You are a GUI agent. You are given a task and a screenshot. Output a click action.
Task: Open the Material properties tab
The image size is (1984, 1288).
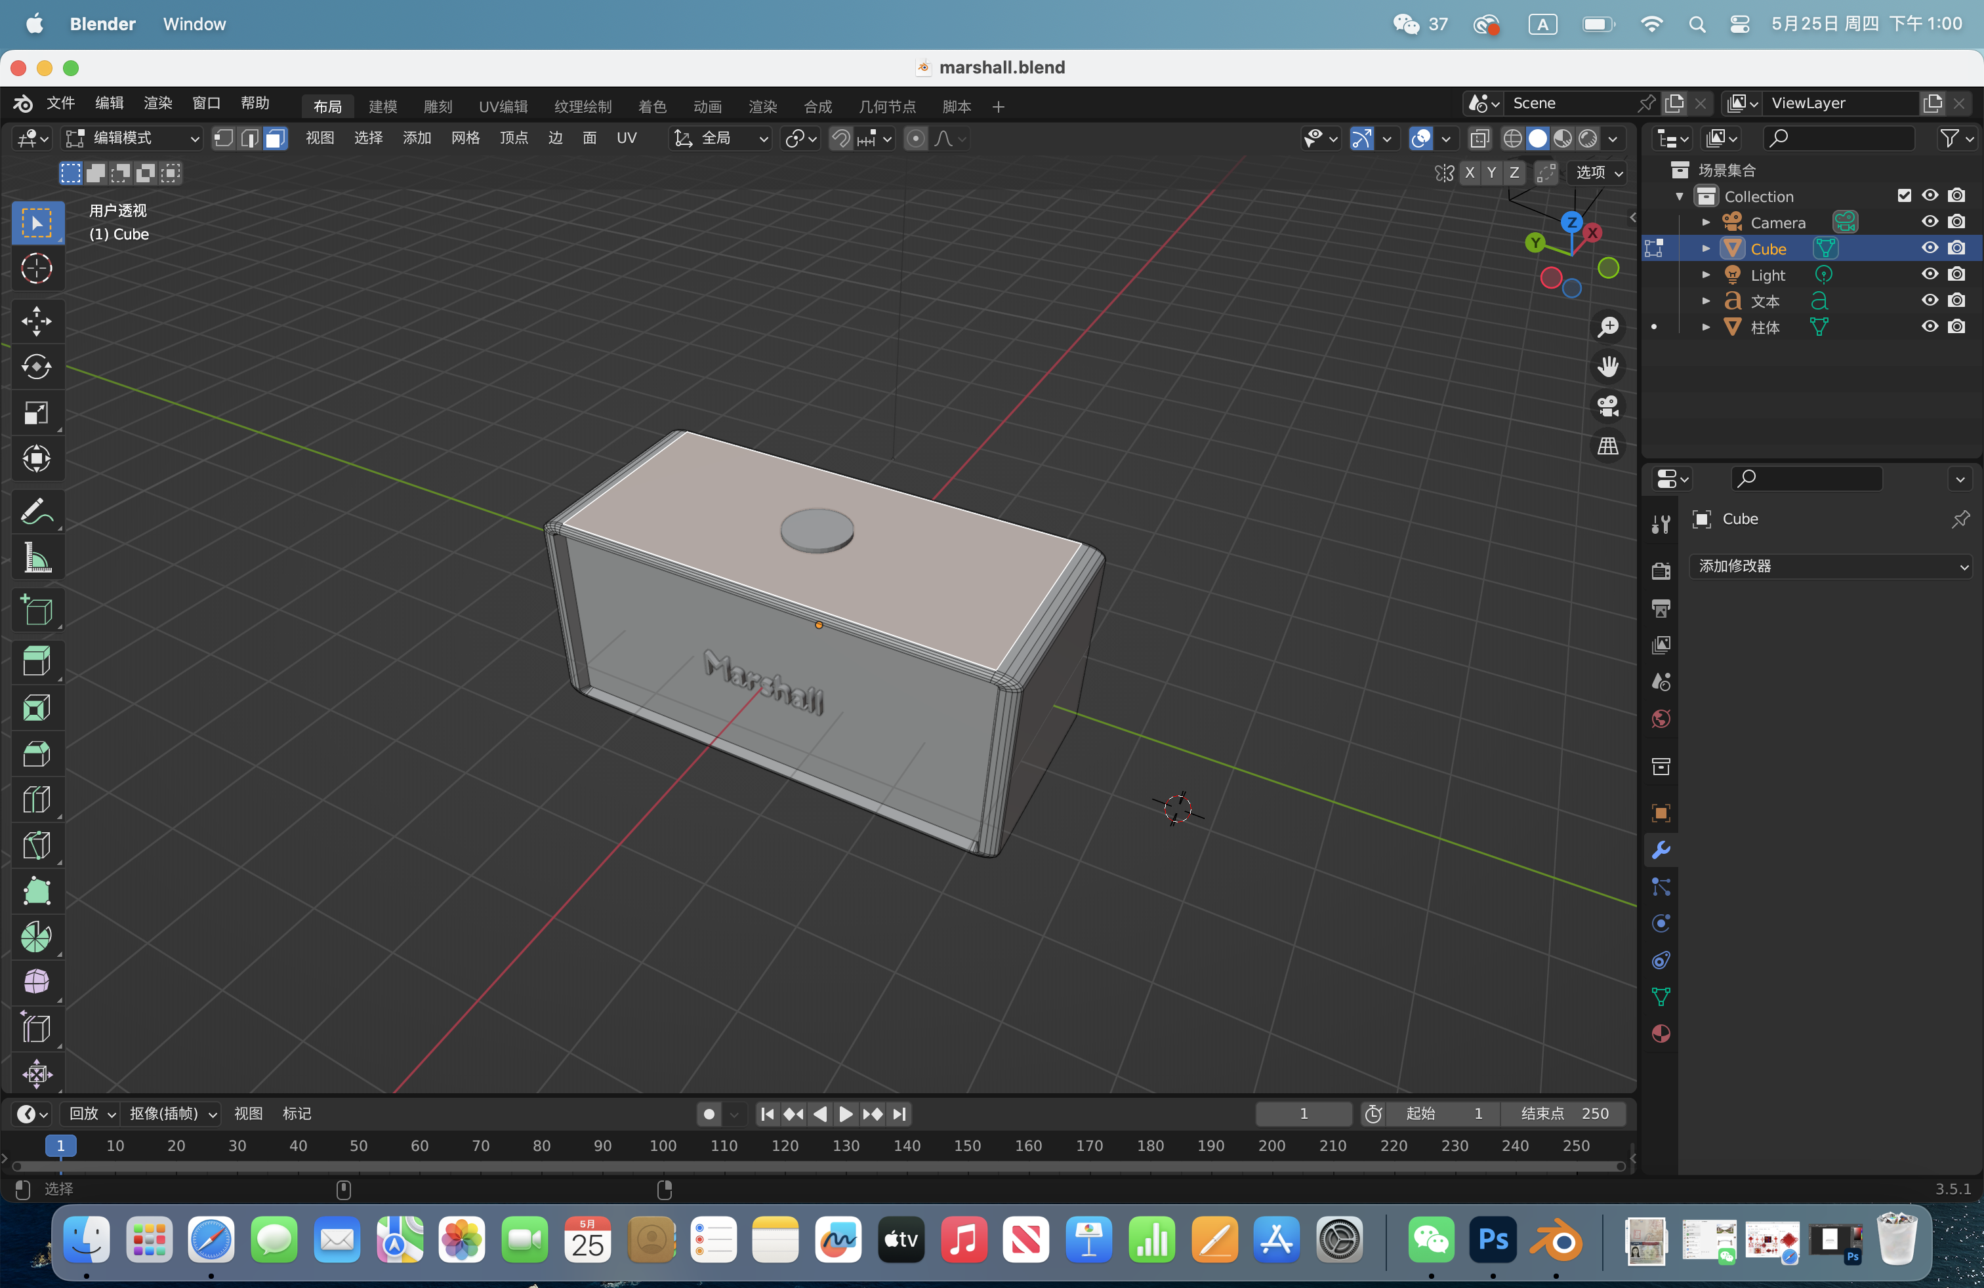click(1661, 1034)
